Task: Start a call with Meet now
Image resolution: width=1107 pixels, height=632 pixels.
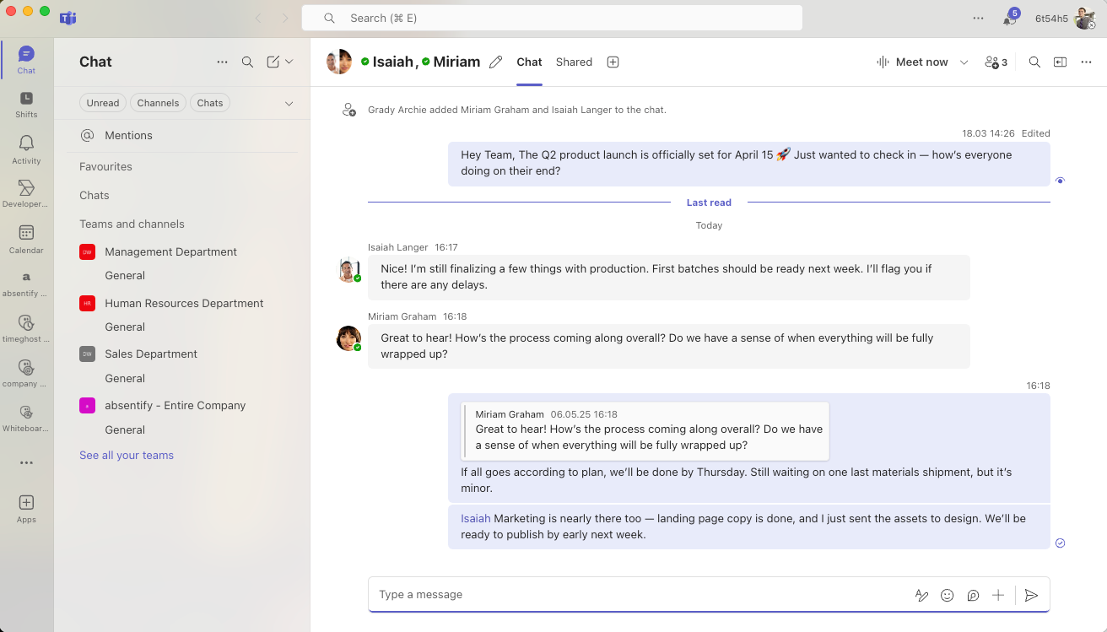Action: [913, 62]
